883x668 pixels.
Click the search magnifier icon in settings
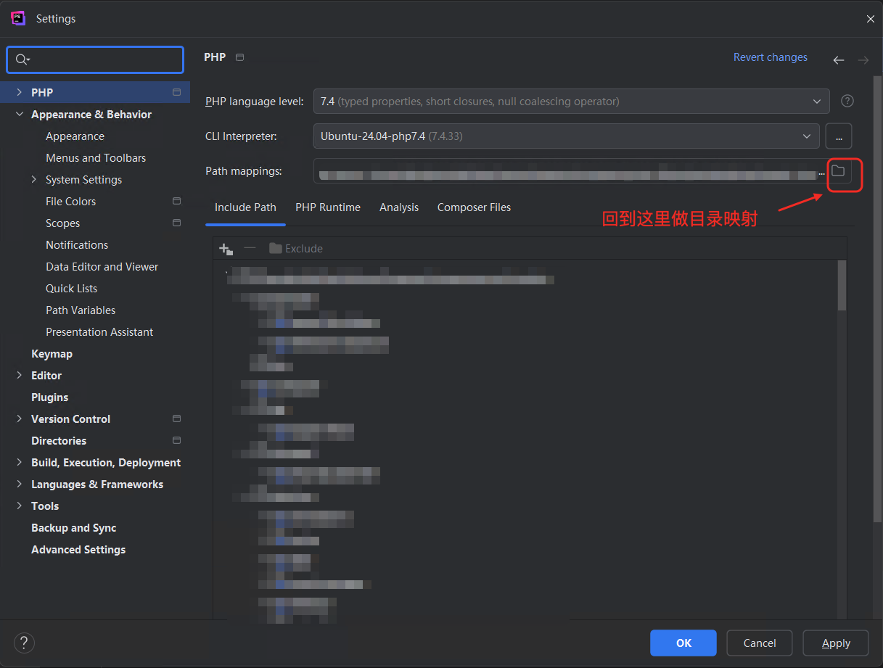(22, 59)
